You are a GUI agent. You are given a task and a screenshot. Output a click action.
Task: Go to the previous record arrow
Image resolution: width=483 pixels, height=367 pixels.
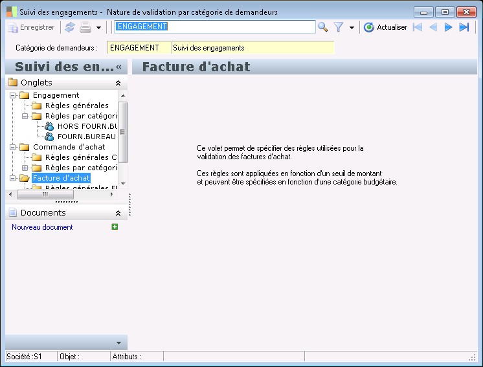tap(433, 27)
